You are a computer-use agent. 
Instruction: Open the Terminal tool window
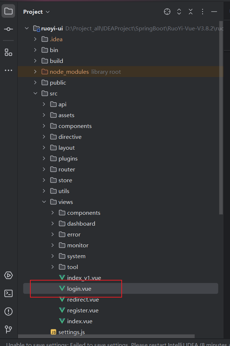pos(8,293)
